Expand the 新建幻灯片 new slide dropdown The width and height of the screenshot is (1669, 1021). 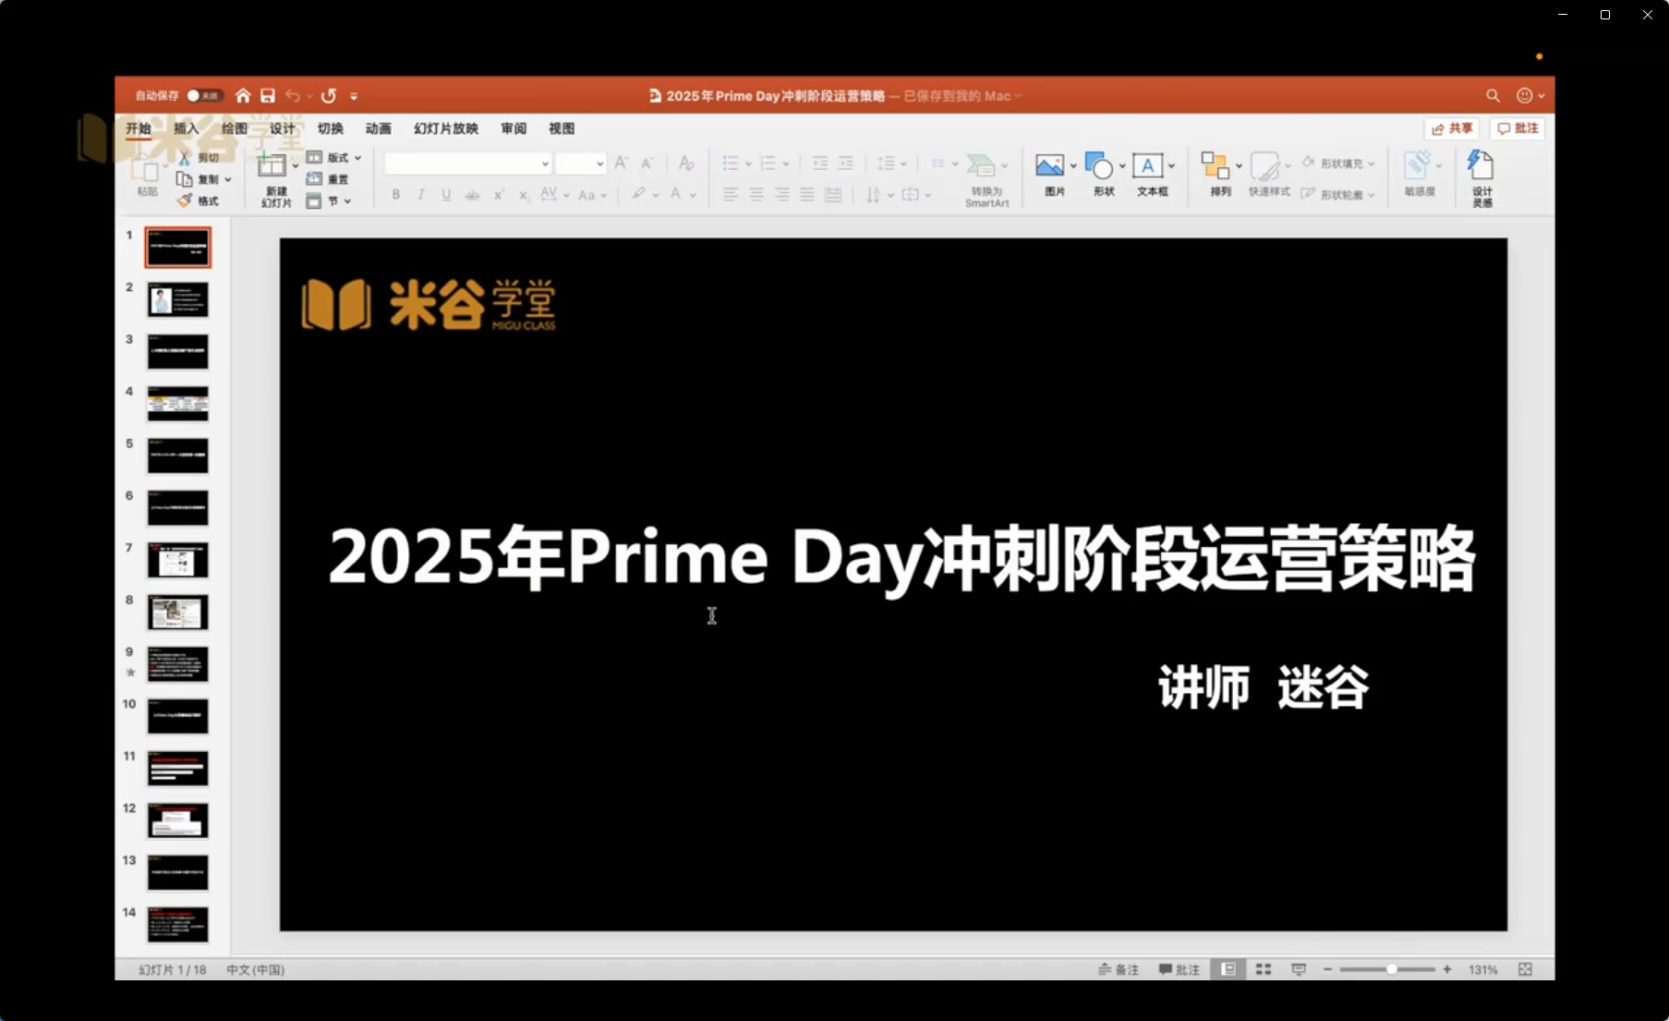(x=295, y=164)
